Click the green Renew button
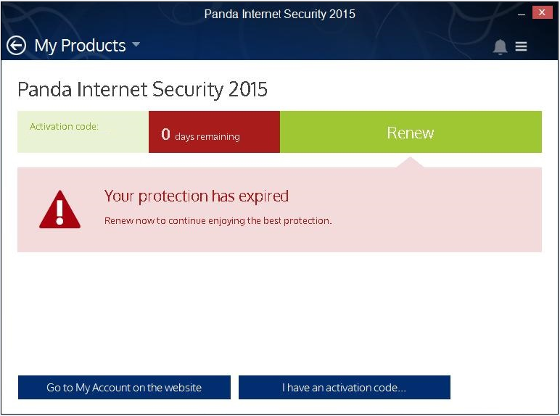The height and width of the screenshot is (416, 560). coord(411,132)
